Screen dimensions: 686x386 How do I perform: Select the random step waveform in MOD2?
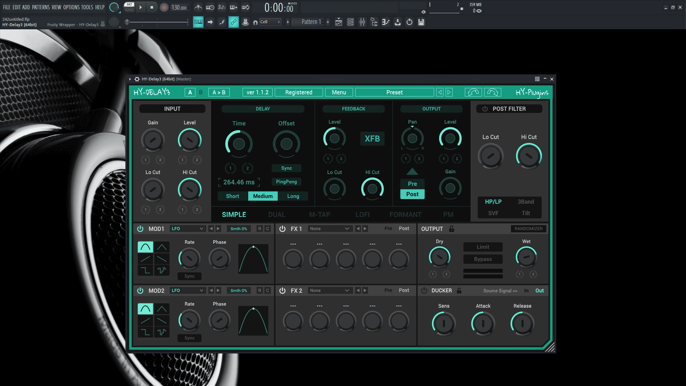[162, 332]
